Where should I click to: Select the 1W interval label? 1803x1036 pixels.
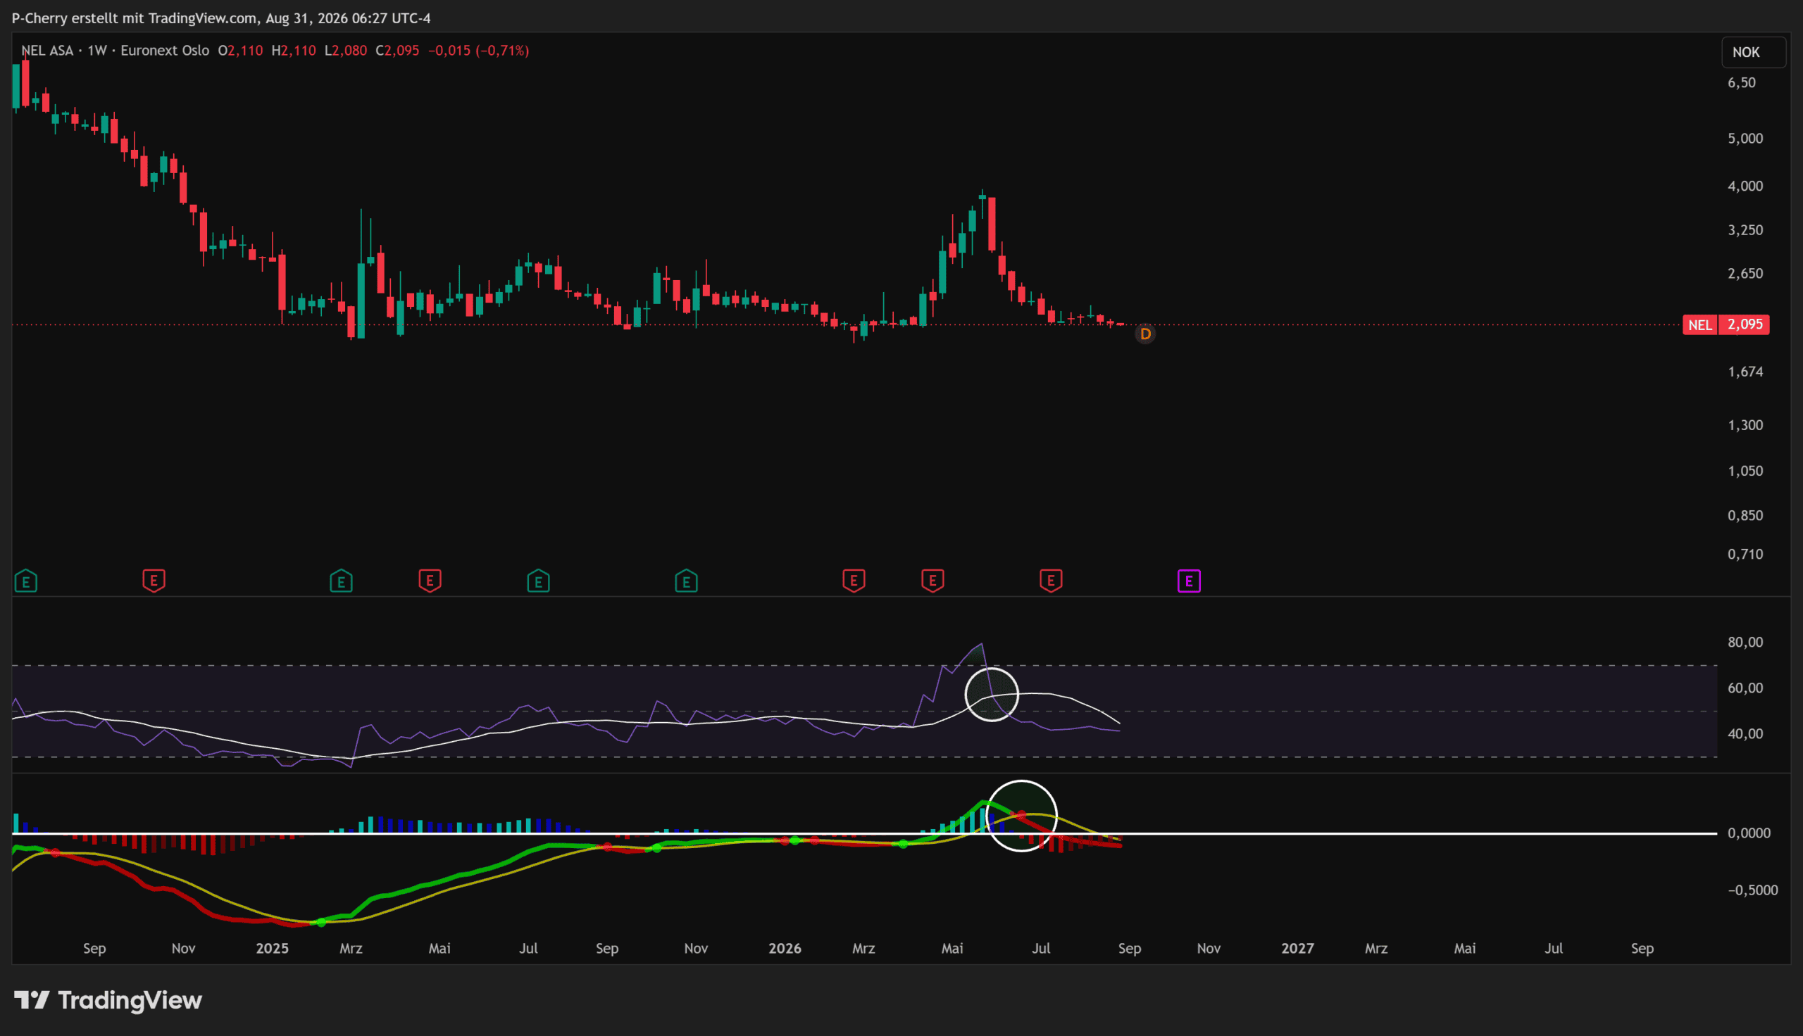[x=96, y=51]
